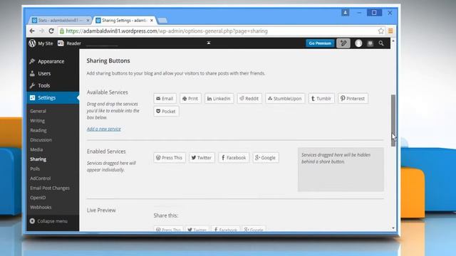This screenshot has height=256, width=456.
Task: Open the Chrome hamburger menu
Action: coord(390,31)
